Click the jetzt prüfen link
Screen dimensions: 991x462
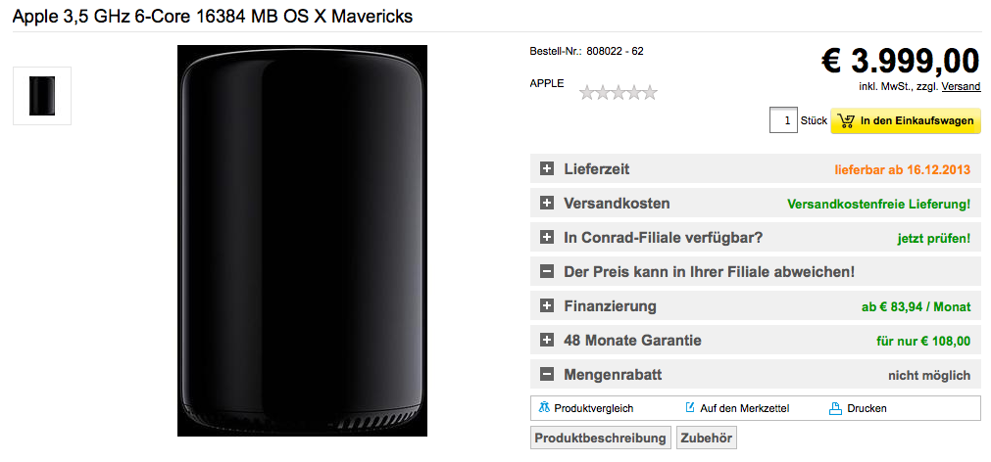click(x=933, y=239)
